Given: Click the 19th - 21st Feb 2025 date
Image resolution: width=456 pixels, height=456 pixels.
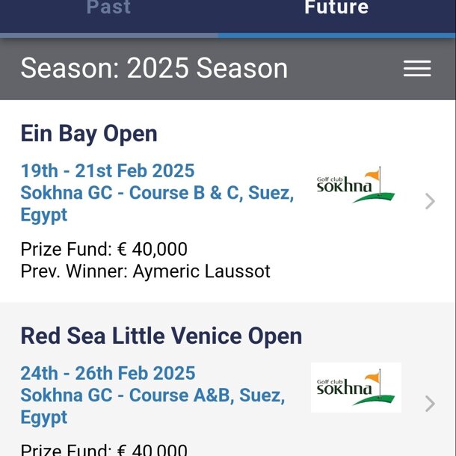Looking at the screenshot, I should click(x=108, y=170).
